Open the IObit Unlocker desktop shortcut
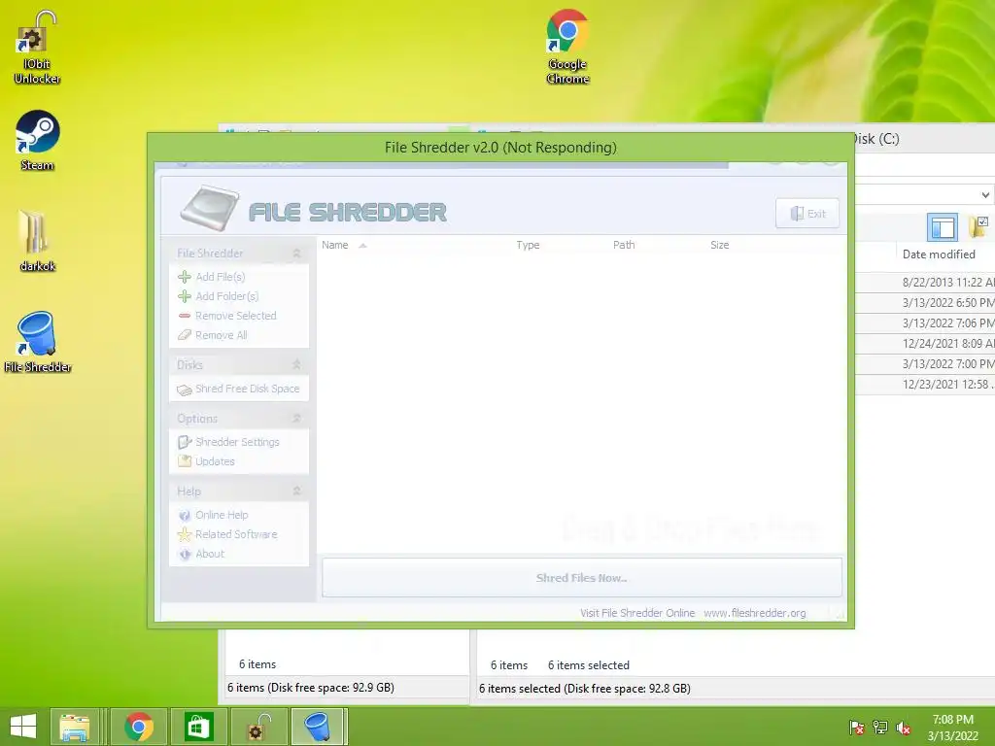The image size is (995, 746). (x=37, y=48)
